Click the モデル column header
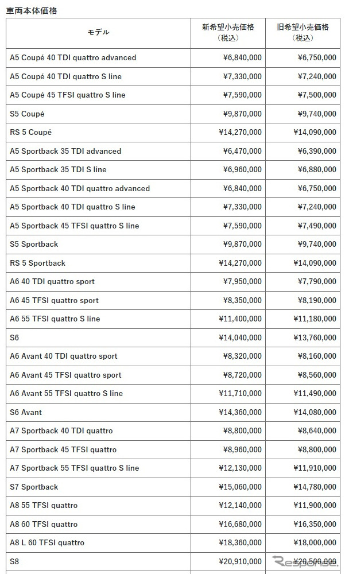 pyautogui.click(x=98, y=32)
